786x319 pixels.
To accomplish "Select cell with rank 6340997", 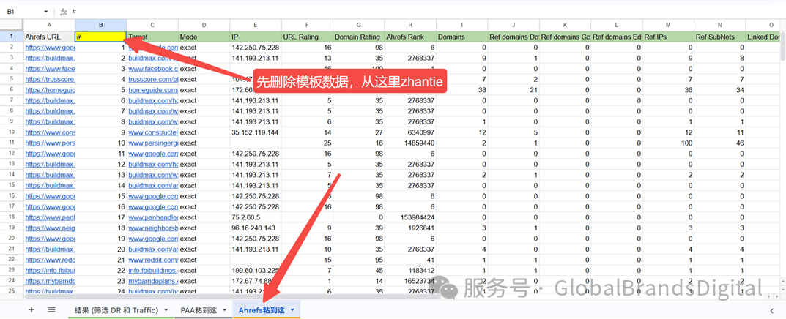I will [x=410, y=132].
